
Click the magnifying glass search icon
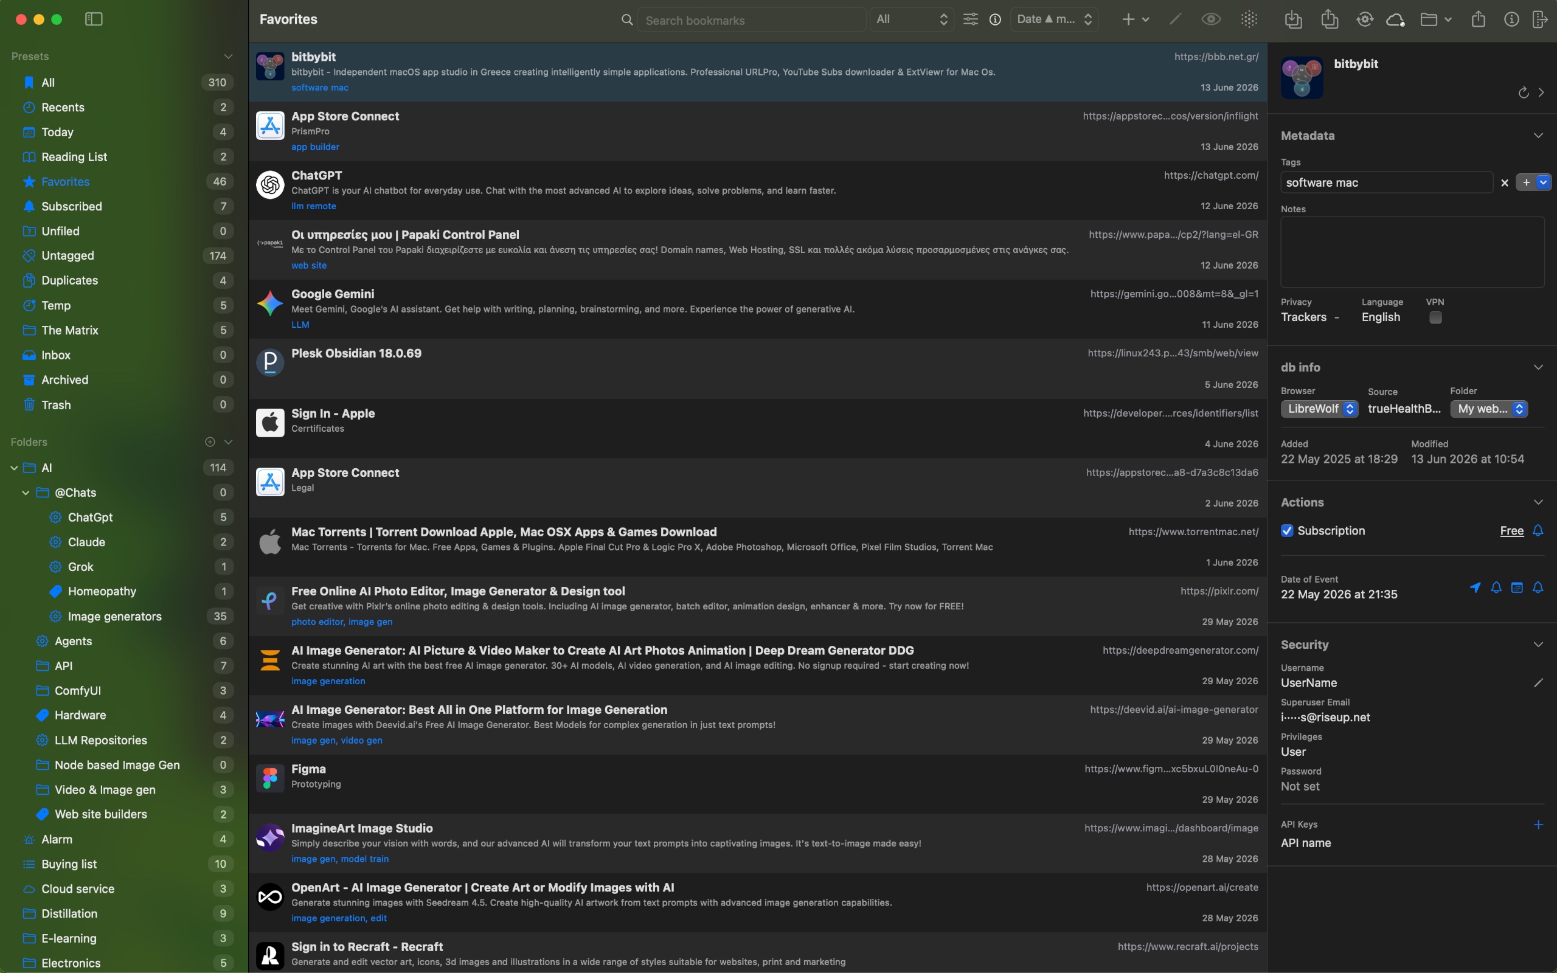626,20
